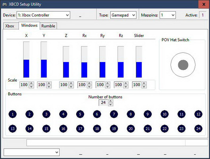Click button indicator 5
210x159 pixels.
pos(80,114)
